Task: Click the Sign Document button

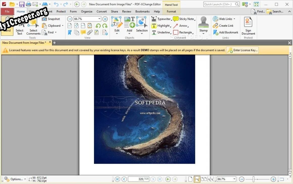Action: tap(248, 26)
